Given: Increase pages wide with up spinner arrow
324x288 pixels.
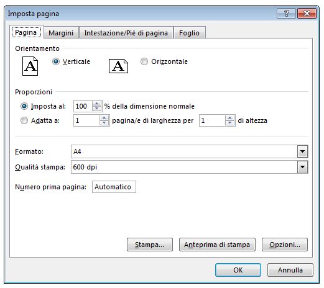Looking at the screenshot, I should pyautogui.click(x=104, y=118).
